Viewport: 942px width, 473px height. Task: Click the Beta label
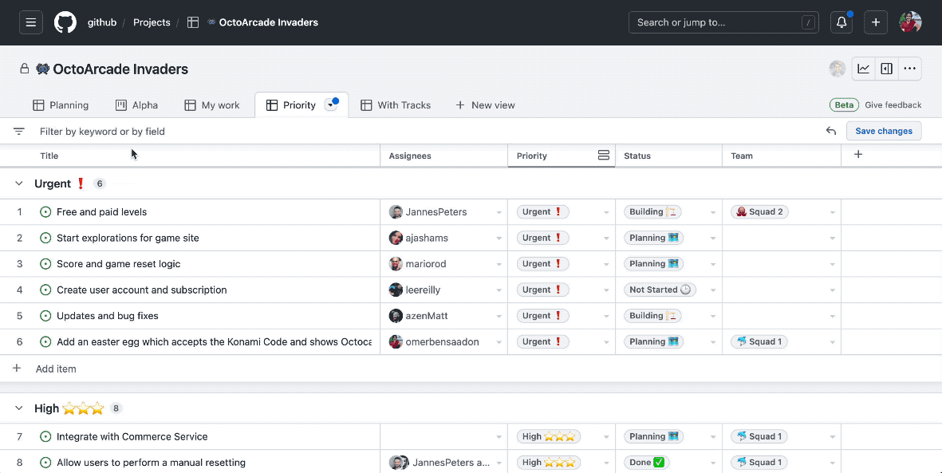[x=844, y=105]
